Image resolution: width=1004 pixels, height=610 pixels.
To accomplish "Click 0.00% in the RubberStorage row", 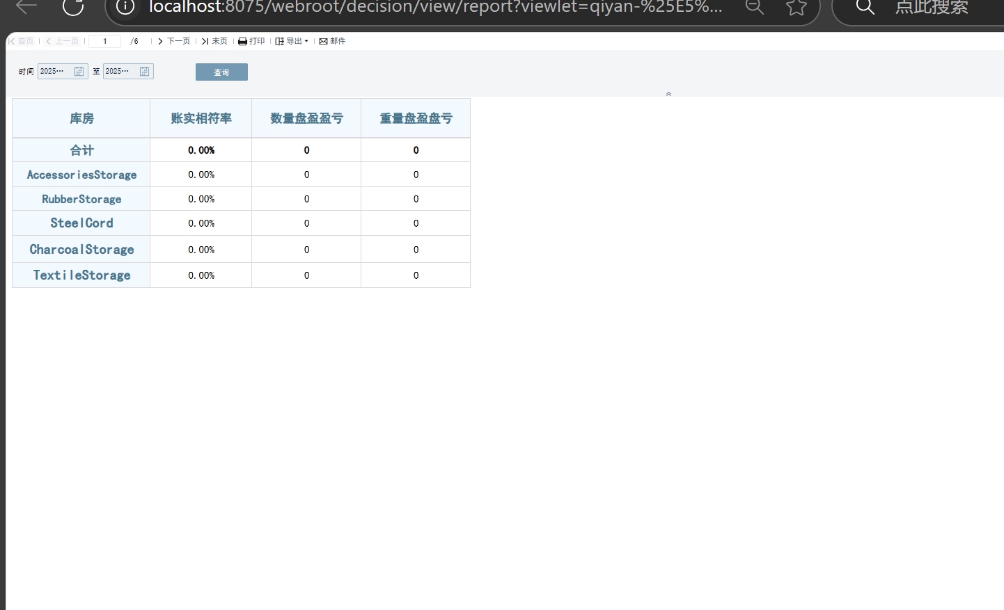I will click(x=201, y=199).
